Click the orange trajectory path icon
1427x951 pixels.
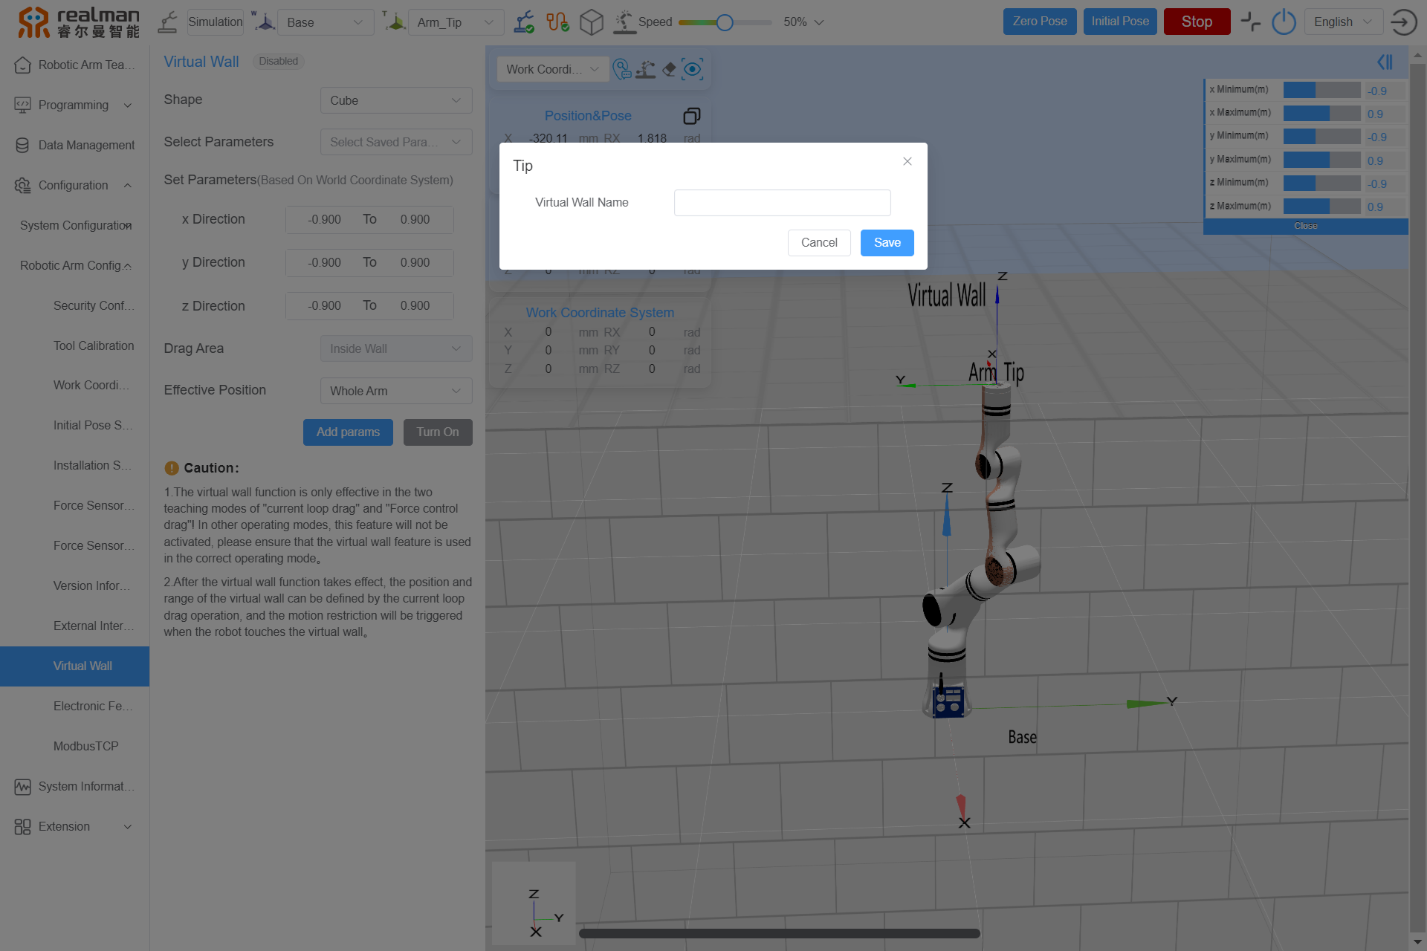point(557,22)
